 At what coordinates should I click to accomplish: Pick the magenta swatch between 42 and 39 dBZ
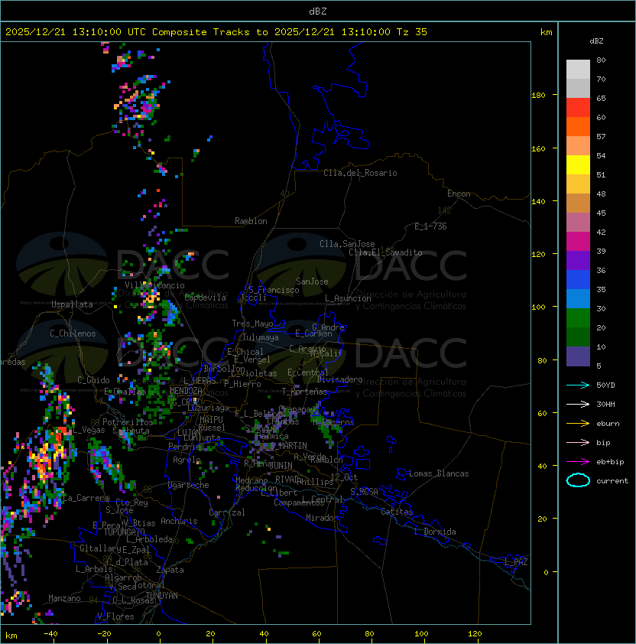[578, 241]
